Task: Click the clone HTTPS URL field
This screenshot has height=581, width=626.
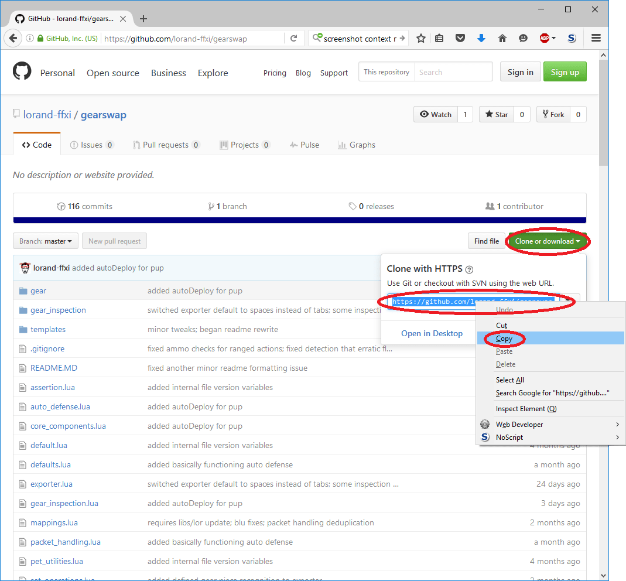Action: tap(474, 302)
